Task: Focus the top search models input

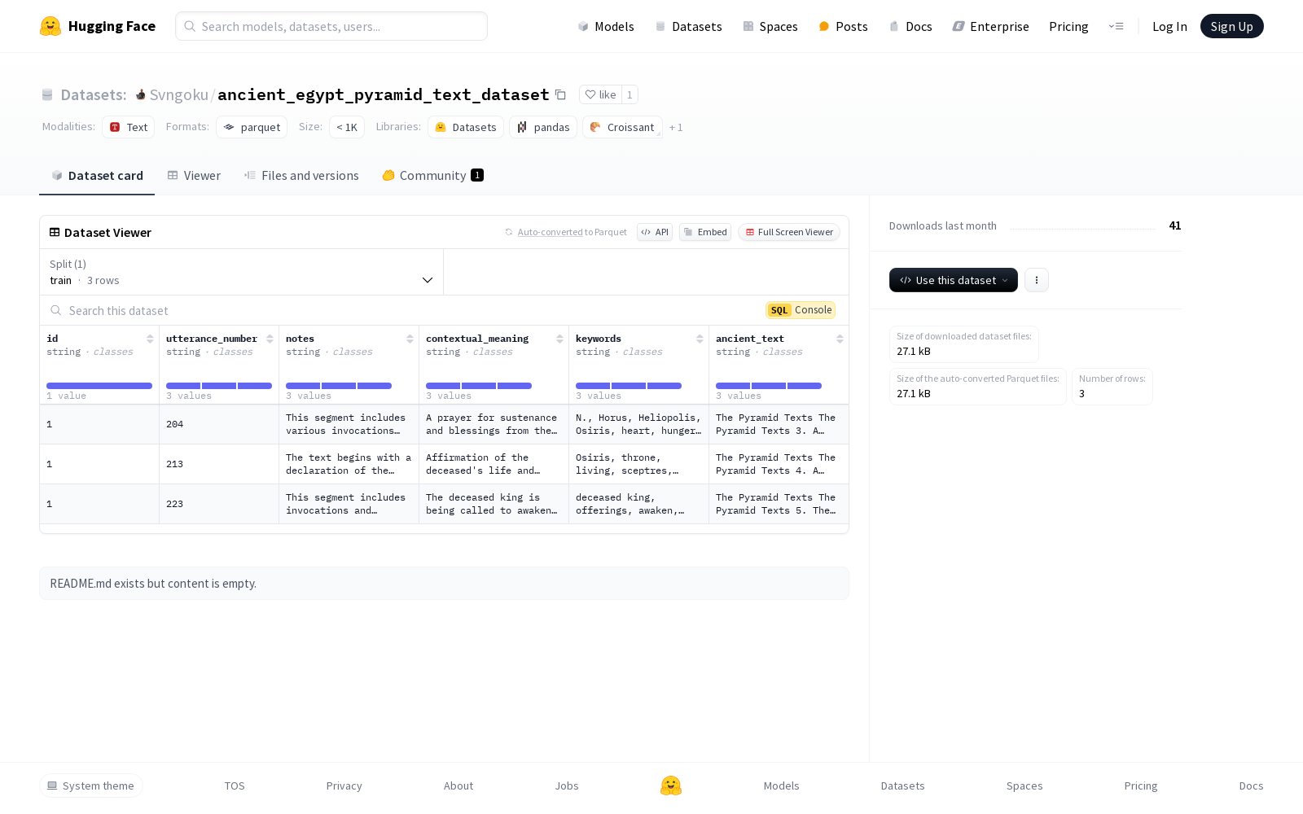Action: tap(331, 26)
